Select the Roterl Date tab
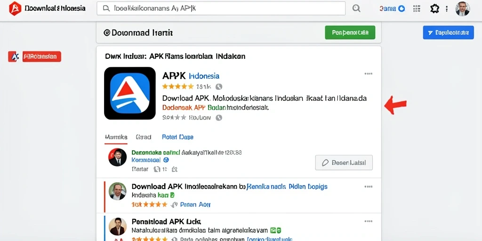 coord(177,137)
